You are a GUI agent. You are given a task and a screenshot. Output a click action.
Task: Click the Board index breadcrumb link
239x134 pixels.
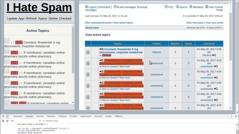(92, 28)
